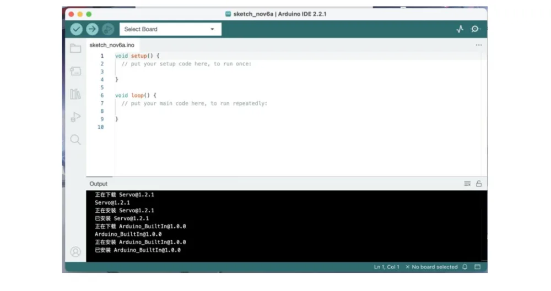Click line number 10 in the gutter

[100, 127]
